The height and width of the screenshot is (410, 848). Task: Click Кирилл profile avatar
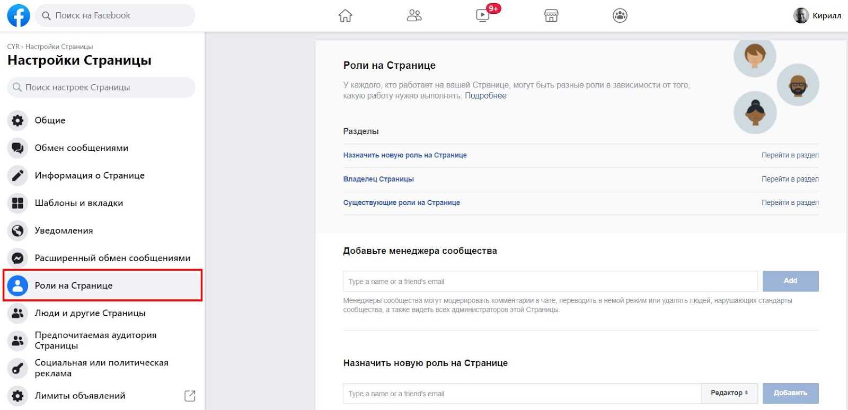pyautogui.click(x=801, y=15)
